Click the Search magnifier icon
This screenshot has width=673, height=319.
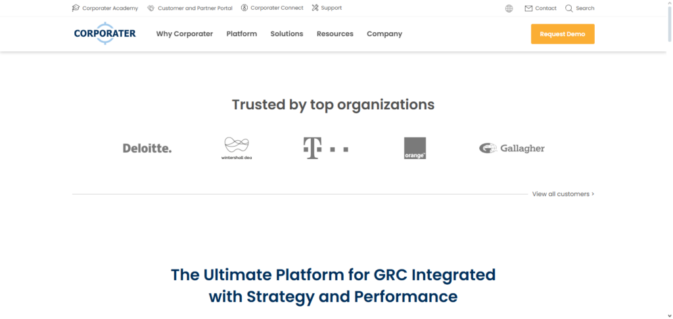(569, 9)
